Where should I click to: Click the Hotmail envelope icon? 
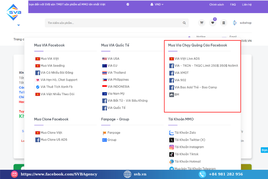pyautogui.click(x=172, y=162)
